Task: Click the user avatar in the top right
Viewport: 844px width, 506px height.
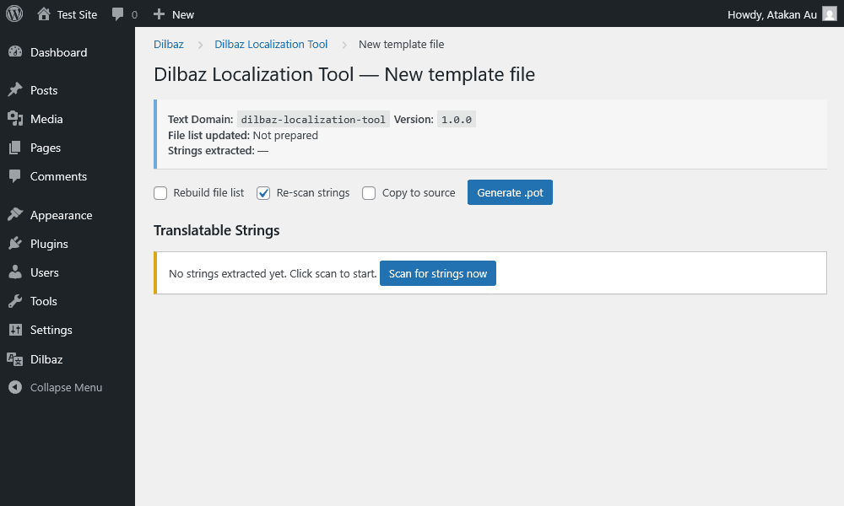Action: tap(828, 13)
